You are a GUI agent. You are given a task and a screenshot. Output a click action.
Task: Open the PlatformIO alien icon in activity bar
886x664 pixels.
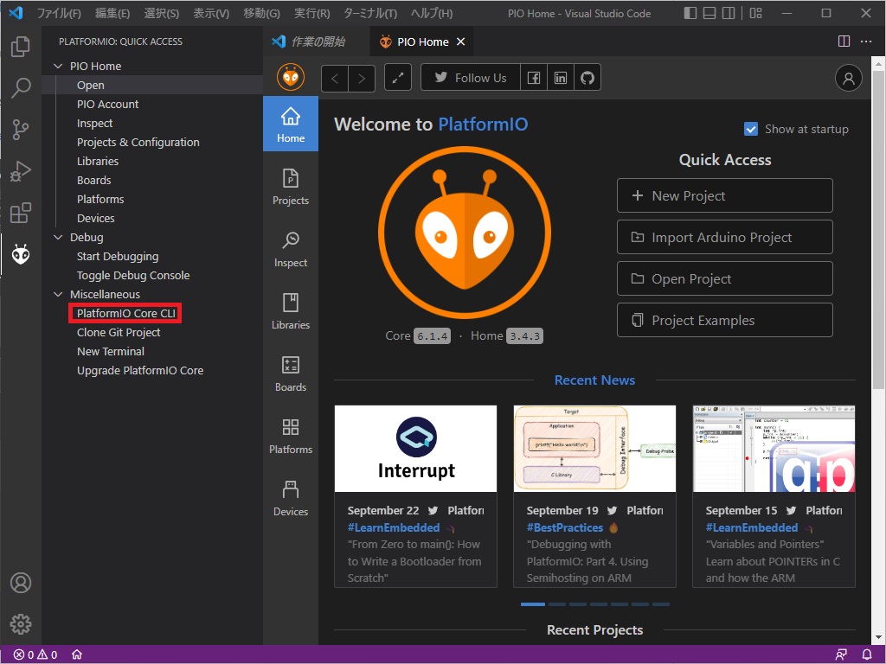21,254
